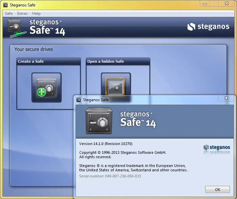Click OK in the about dialog

click(x=217, y=189)
